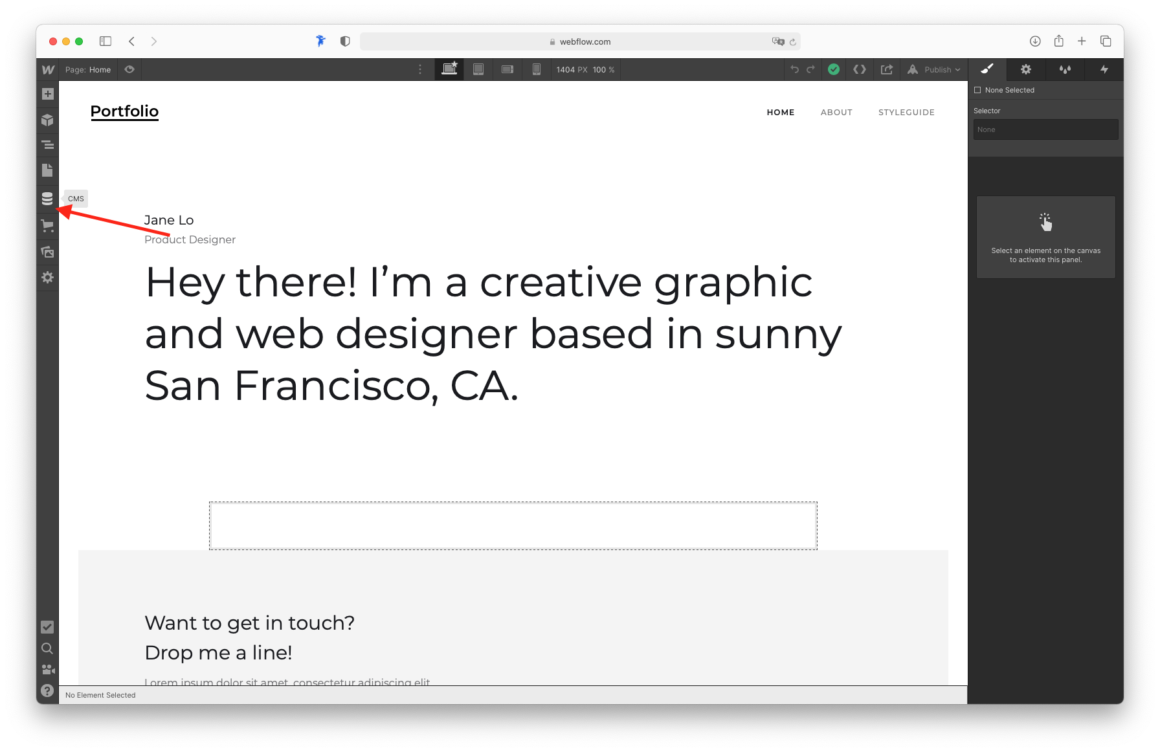Open the three-dot canvas menu
The width and height of the screenshot is (1160, 752).
click(420, 69)
